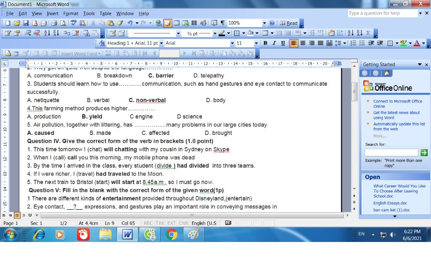Open the Getting Started pane dropdown

point(420,65)
